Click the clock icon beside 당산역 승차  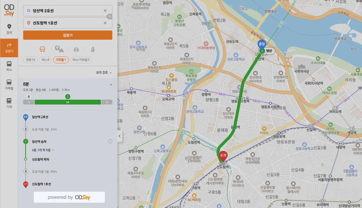[110, 141]
